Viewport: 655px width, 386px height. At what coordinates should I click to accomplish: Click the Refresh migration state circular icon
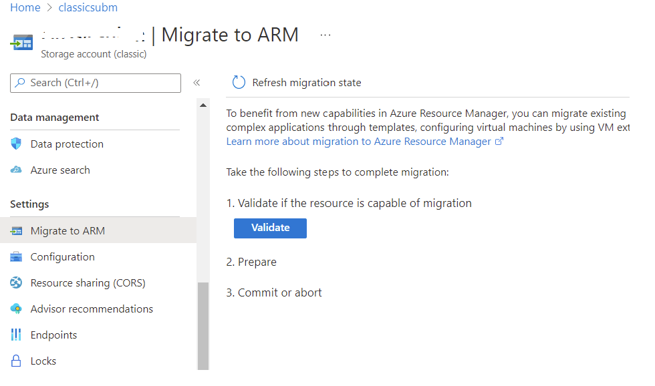pyautogui.click(x=239, y=82)
